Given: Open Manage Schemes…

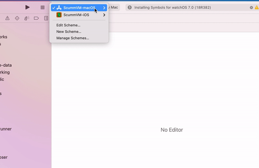Looking at the screenshot, I should [x=73, y=38].
